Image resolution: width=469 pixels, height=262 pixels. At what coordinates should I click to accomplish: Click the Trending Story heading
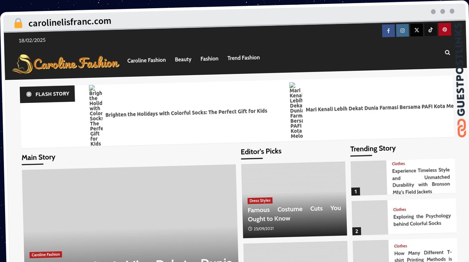373,149
